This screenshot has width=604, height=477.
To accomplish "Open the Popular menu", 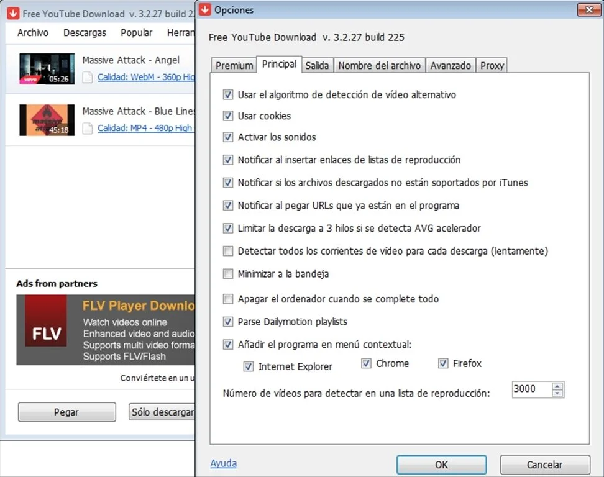I will point(136,32).
